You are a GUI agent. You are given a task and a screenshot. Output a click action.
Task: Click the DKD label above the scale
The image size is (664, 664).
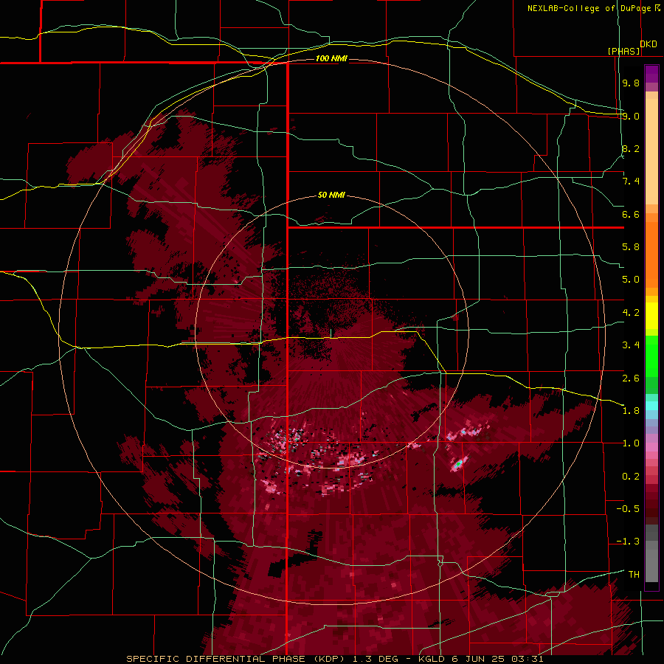649,44
